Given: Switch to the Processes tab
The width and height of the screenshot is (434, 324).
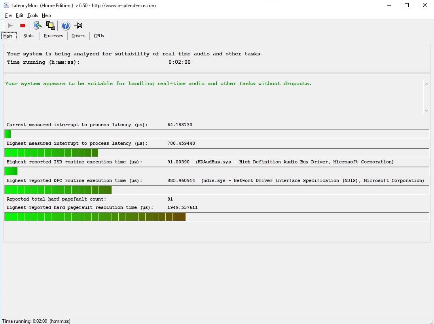Looking at the screenshot, I should (x=53, y=36).
